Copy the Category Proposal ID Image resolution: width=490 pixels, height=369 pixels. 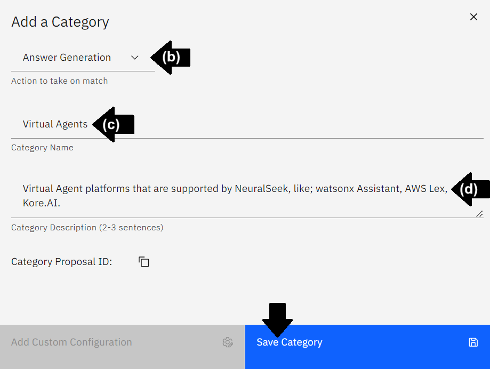click(x=144, y=261)
